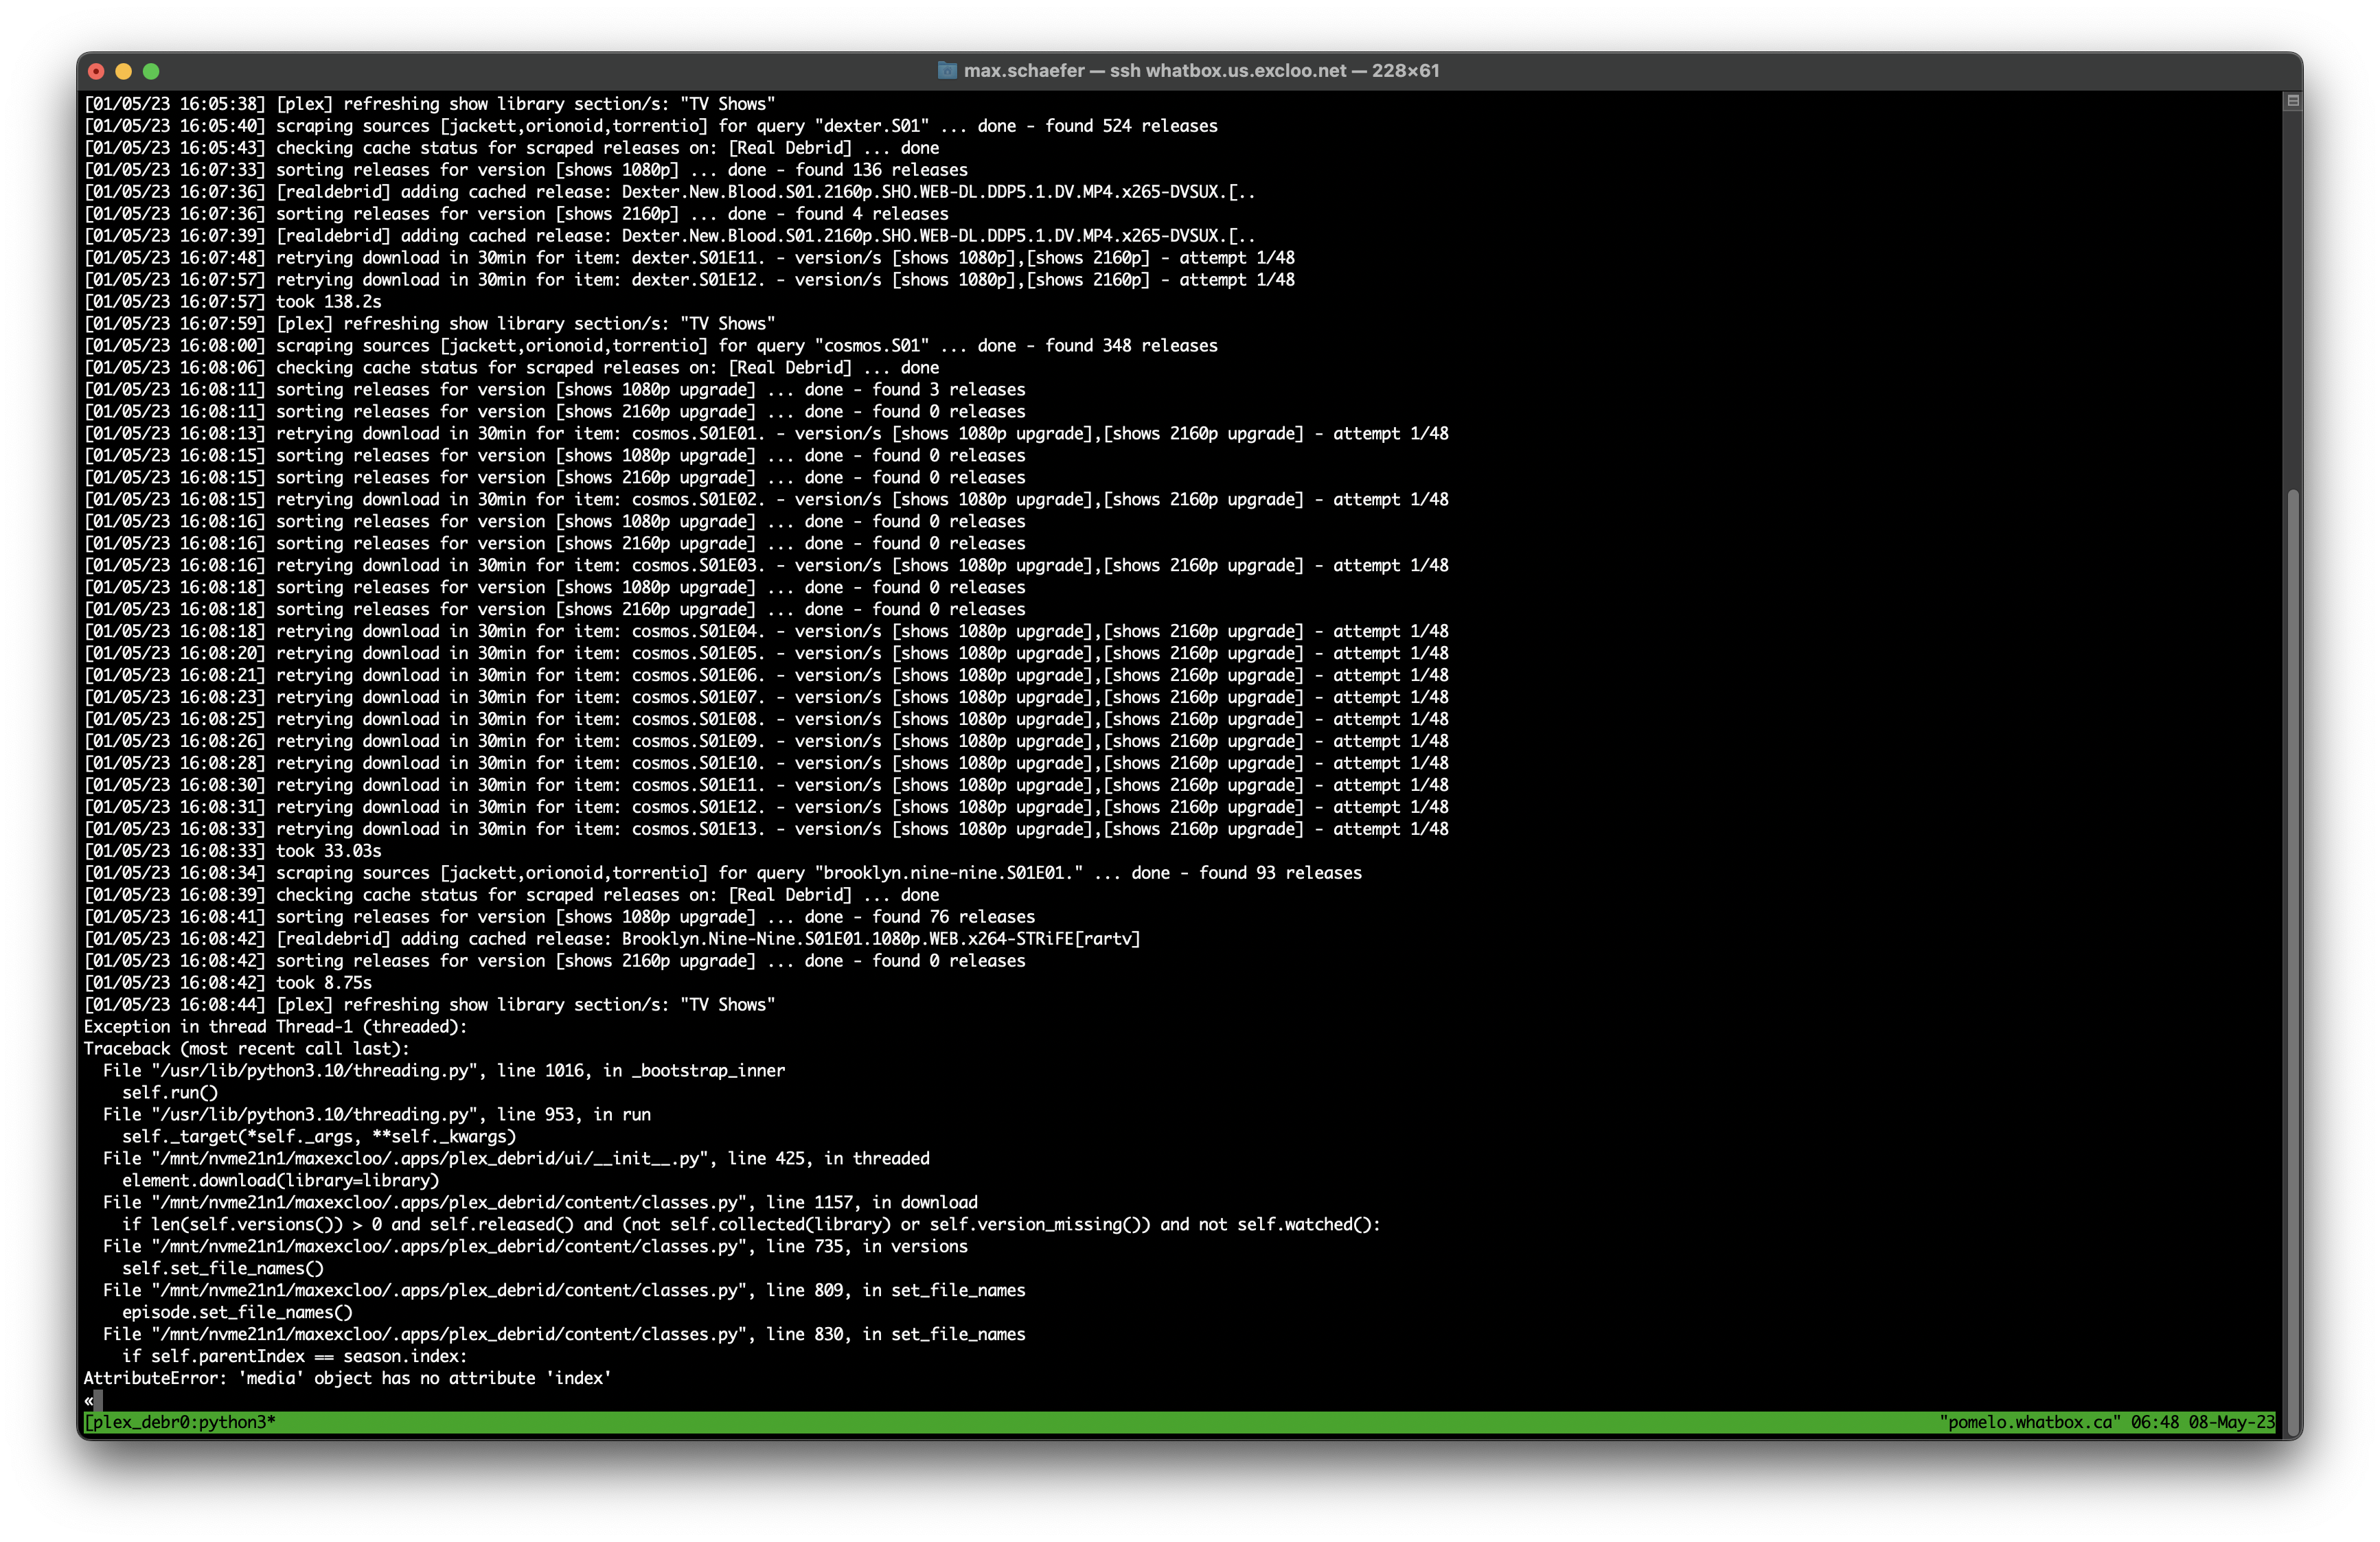
Task: Click the query text "cosmos.S01"
Action: (x=871, y=345)
